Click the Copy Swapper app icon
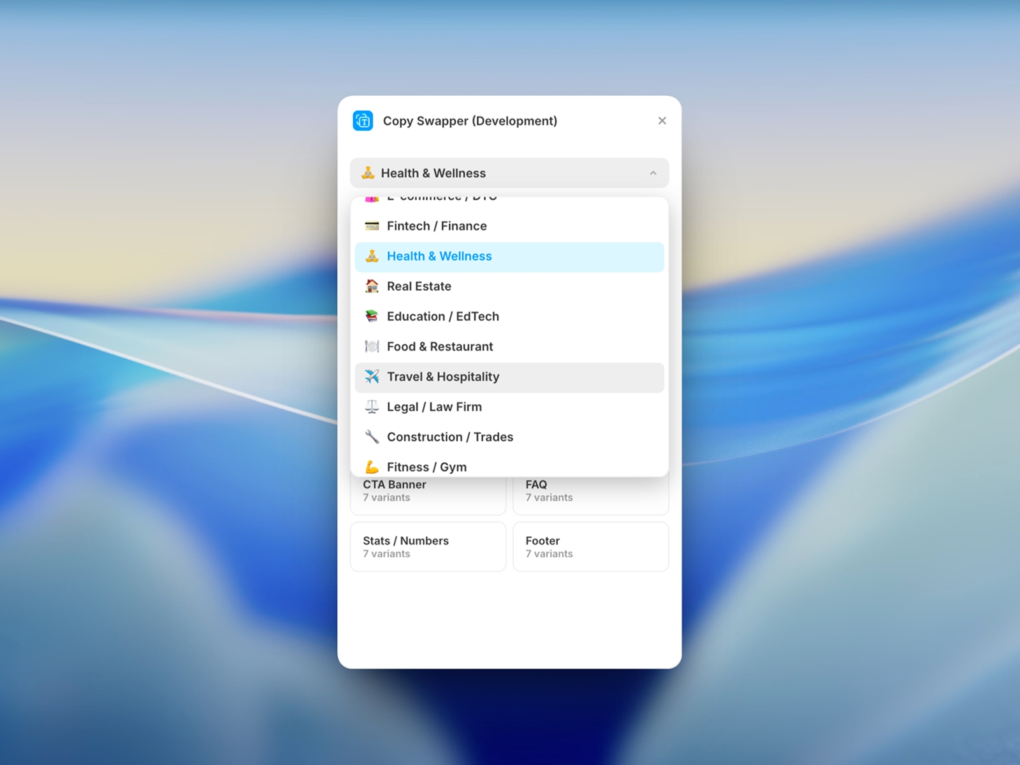Viewport: 1020px width, 765px height. [362, 120]
